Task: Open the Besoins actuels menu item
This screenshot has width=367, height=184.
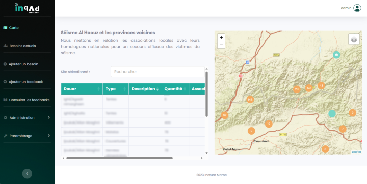Action: click(x=22, y=46)
